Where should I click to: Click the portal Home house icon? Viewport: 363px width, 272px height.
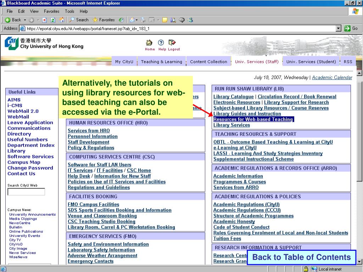coord(149,42)
